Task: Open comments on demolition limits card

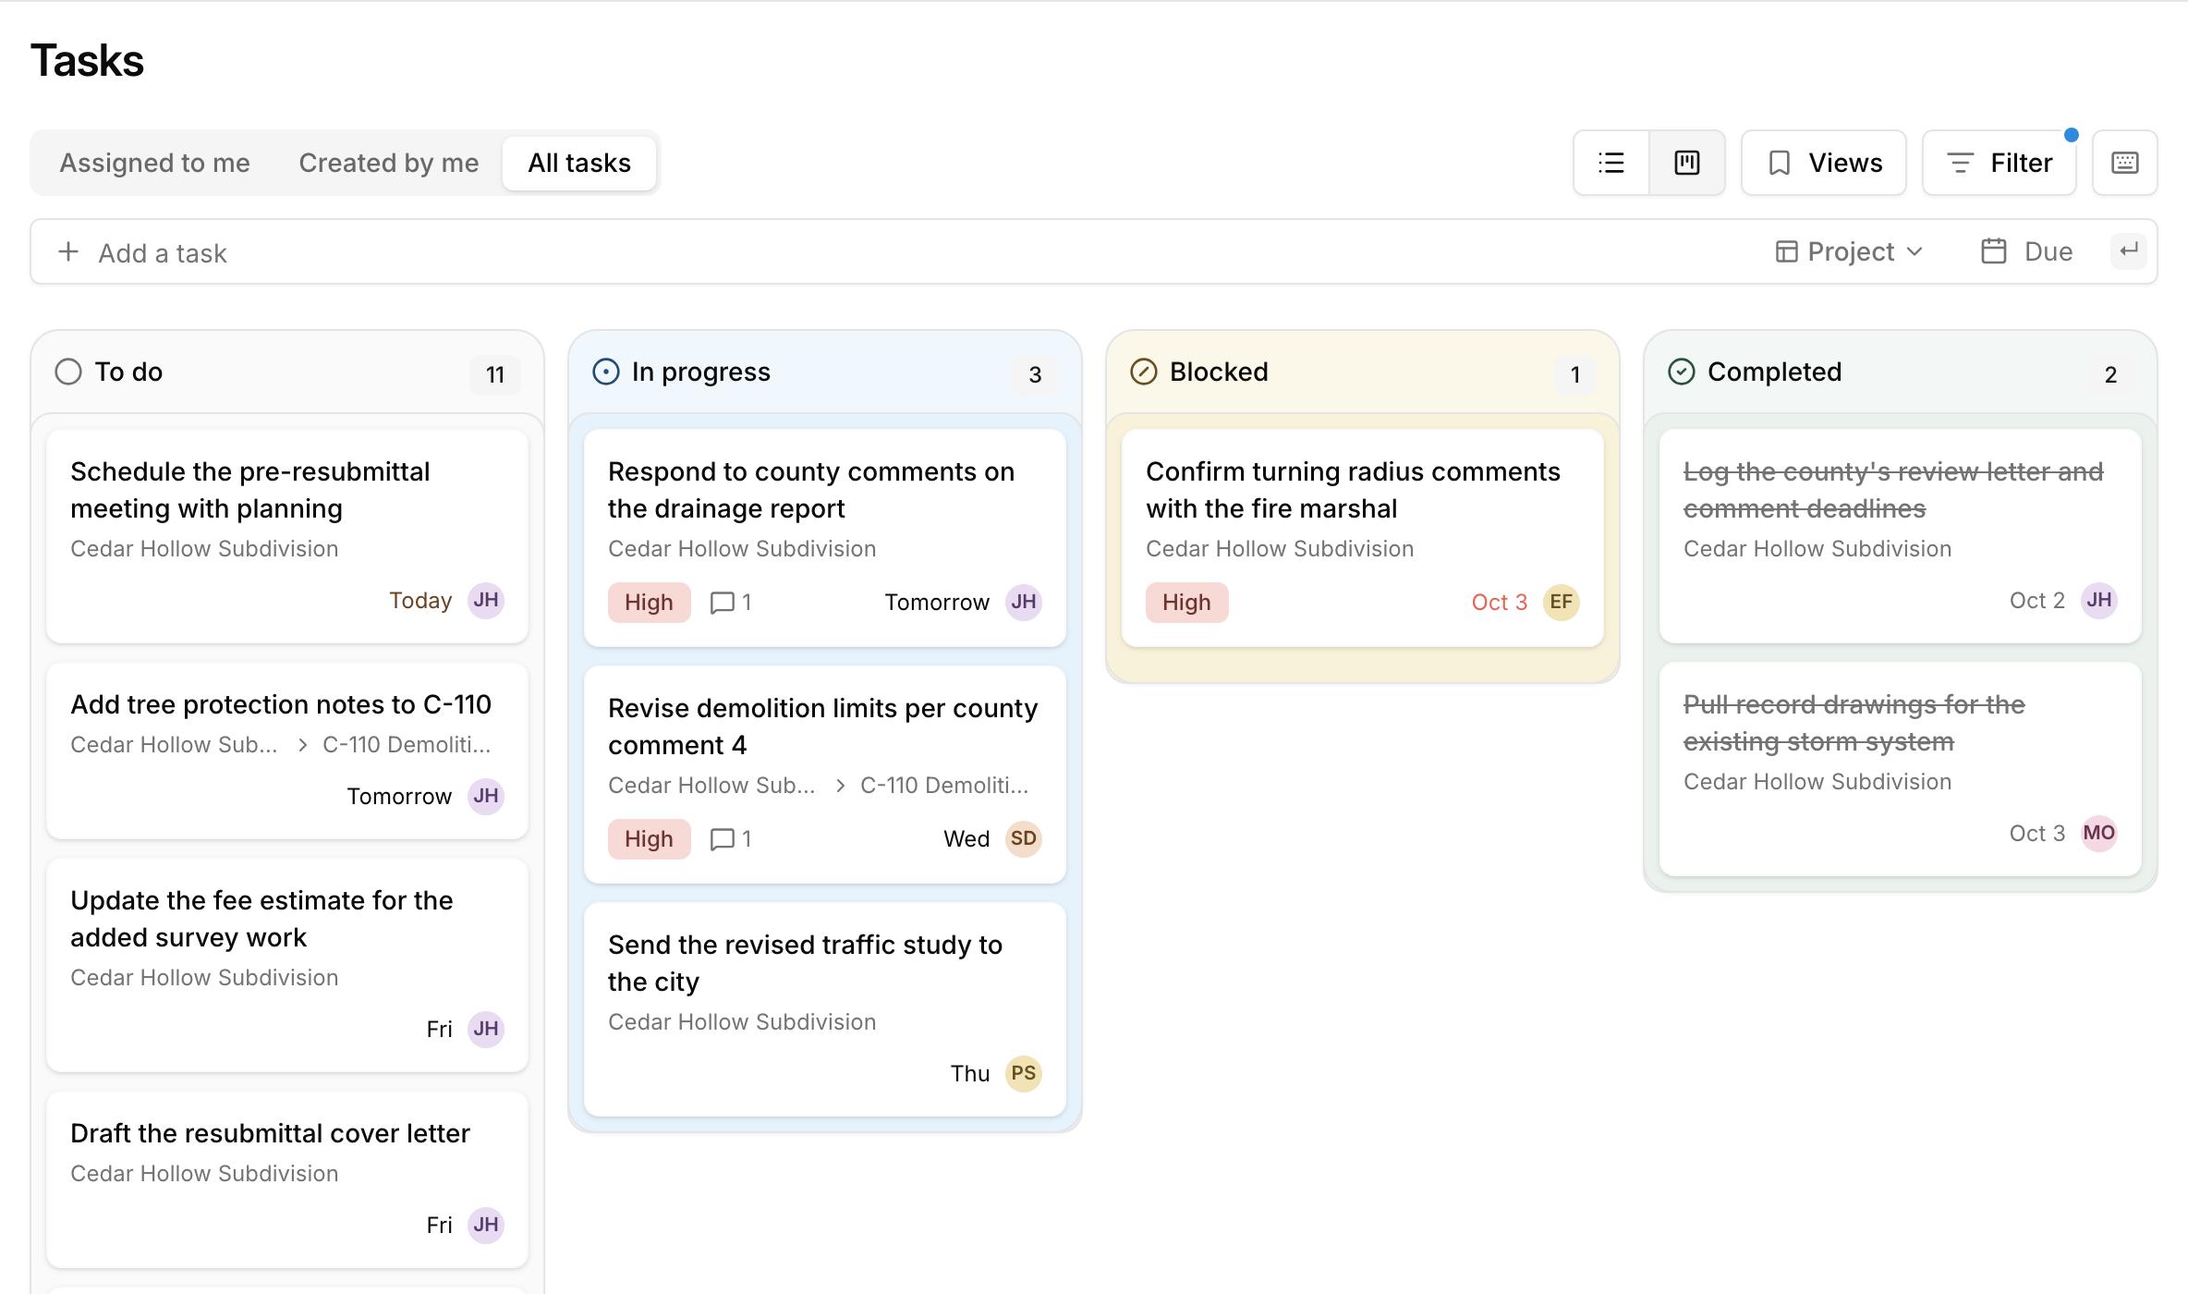Action: click(730, 839)
